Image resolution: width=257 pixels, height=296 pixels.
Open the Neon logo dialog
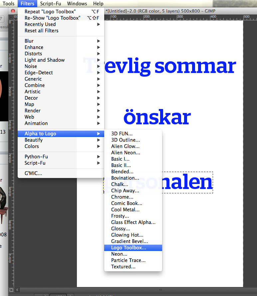(x=133, y=254)
